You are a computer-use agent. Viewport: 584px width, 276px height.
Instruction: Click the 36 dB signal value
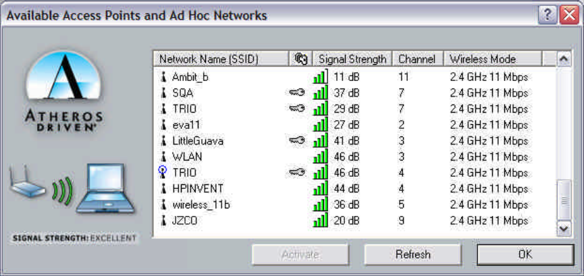346,205
